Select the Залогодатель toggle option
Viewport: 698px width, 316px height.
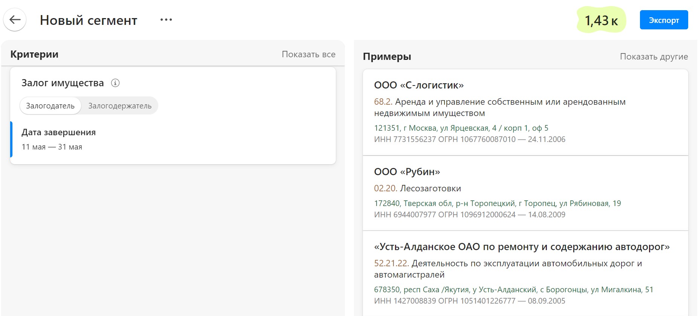pyautogui.click(x=50, y=106)
